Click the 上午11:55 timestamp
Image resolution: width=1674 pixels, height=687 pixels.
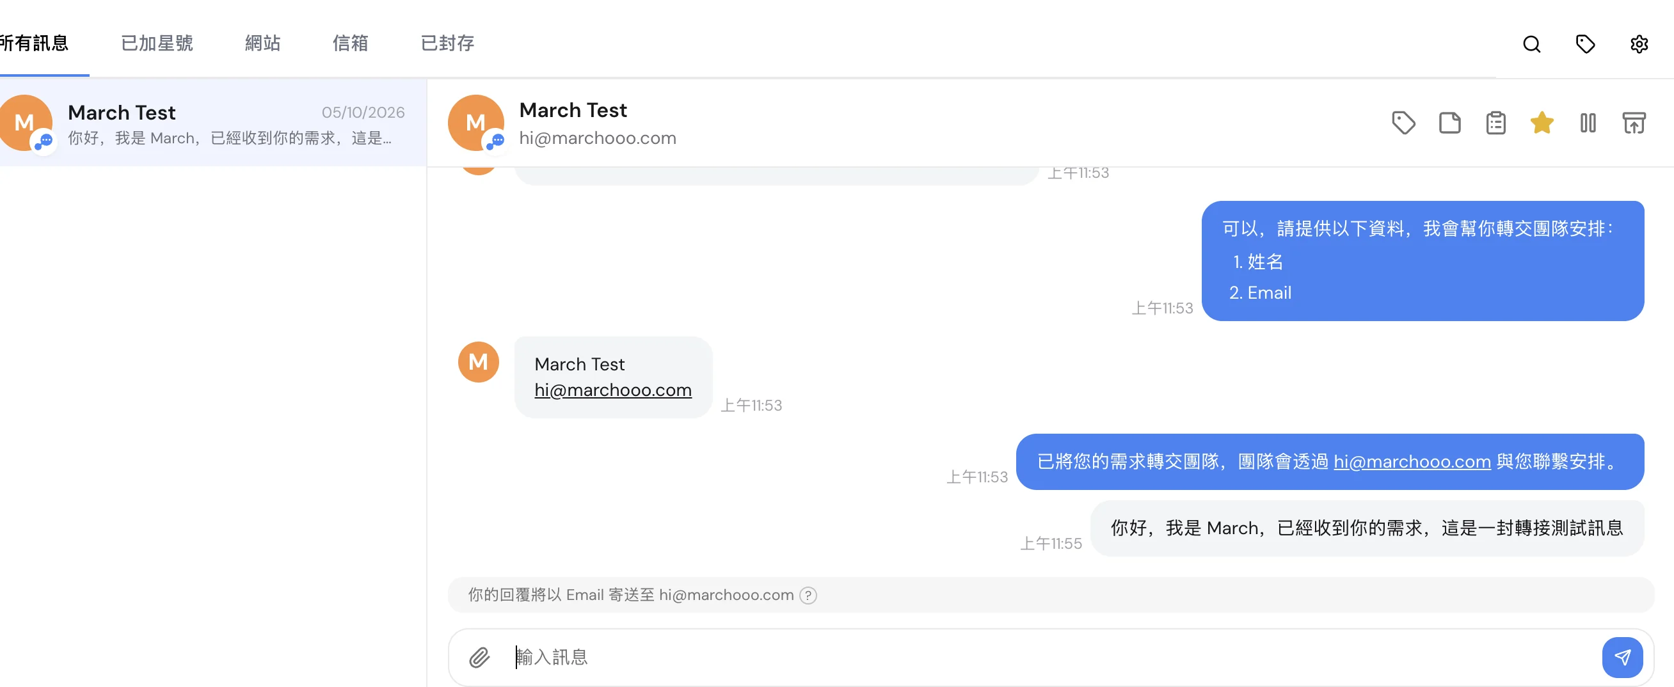1051,543
